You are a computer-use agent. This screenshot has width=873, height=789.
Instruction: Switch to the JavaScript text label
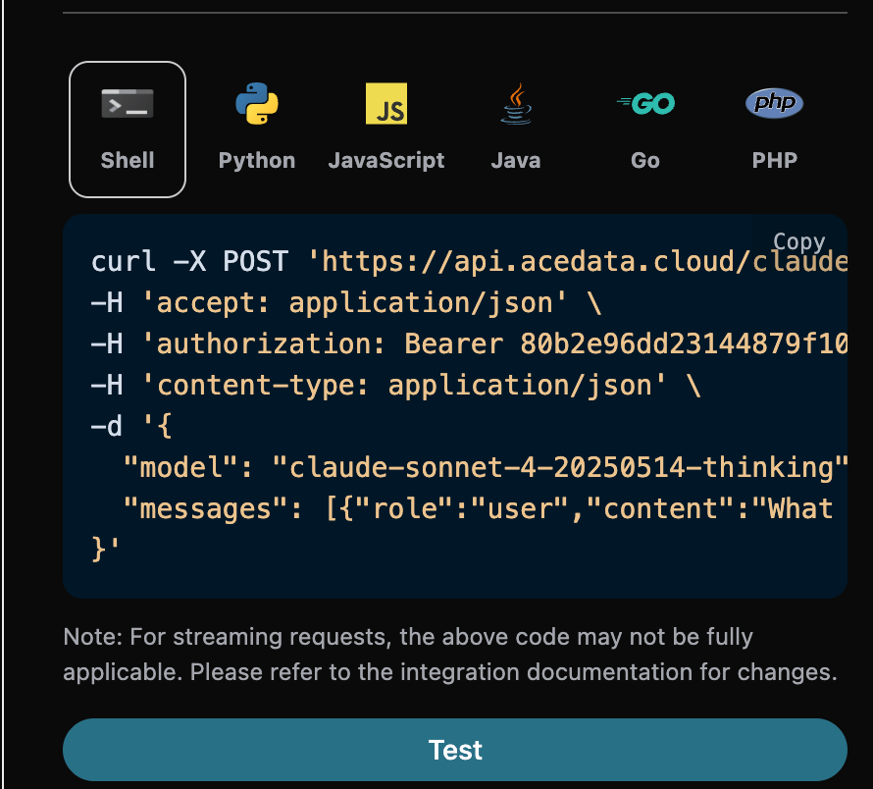tap(386, 161)
